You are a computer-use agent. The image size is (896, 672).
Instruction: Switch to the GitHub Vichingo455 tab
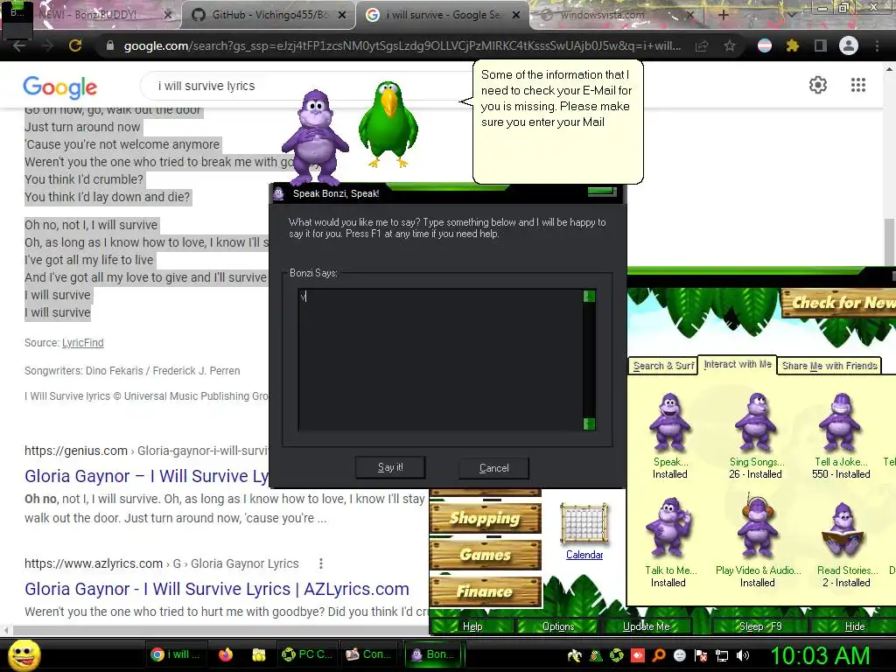pyautogui.click(x=269, y=15)
